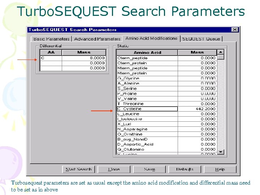Switch to the Basic Parameters tab
This screenshot has width=260, height=195.
click(51, 39)
